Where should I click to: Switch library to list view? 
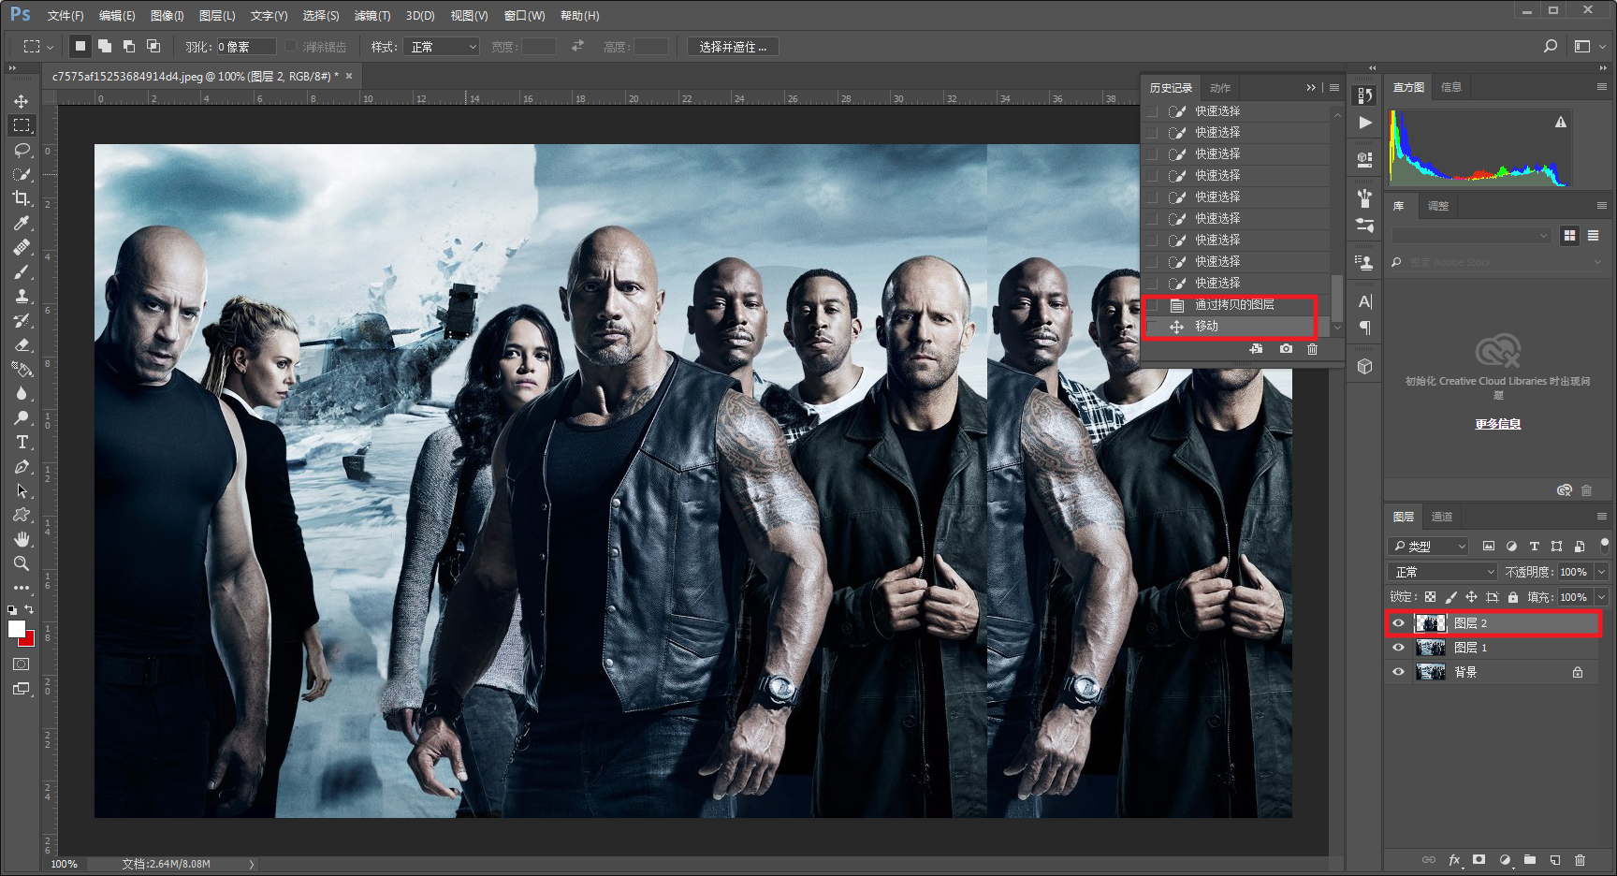[x=1593, y=236]
